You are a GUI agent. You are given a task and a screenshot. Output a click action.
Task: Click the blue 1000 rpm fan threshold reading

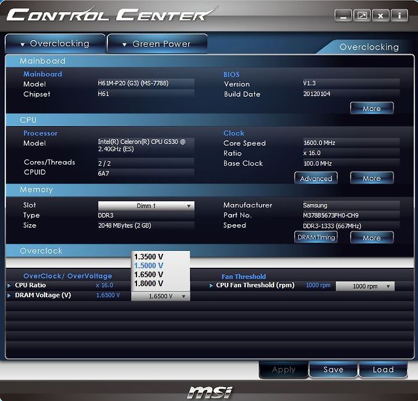point(318,285)
